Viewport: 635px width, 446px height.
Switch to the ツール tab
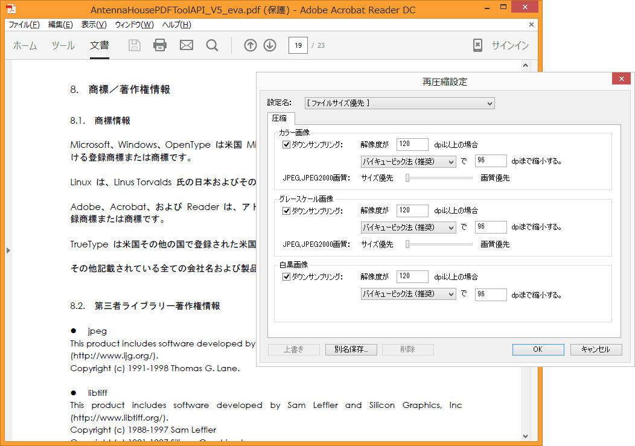point(63,45)
